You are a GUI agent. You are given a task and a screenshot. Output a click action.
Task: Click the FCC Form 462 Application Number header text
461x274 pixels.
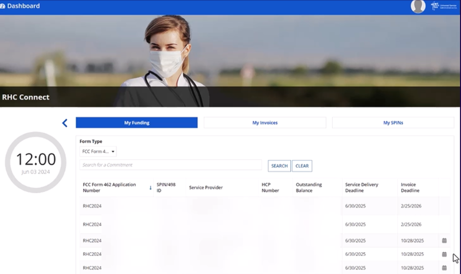[110, 188]
